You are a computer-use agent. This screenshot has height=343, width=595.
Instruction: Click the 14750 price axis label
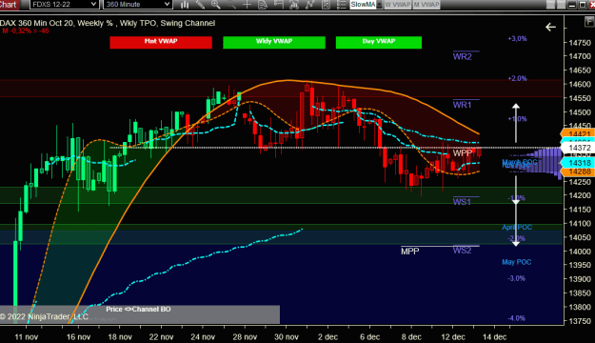[580, 43]
